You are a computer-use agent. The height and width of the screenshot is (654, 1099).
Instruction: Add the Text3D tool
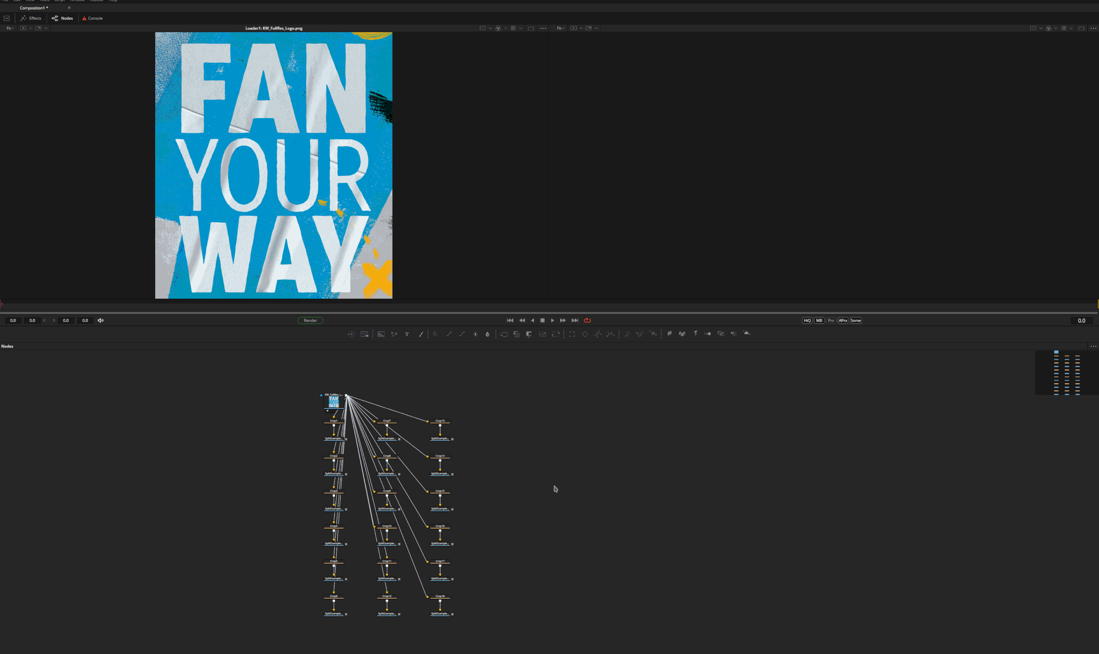pos(695,334)
